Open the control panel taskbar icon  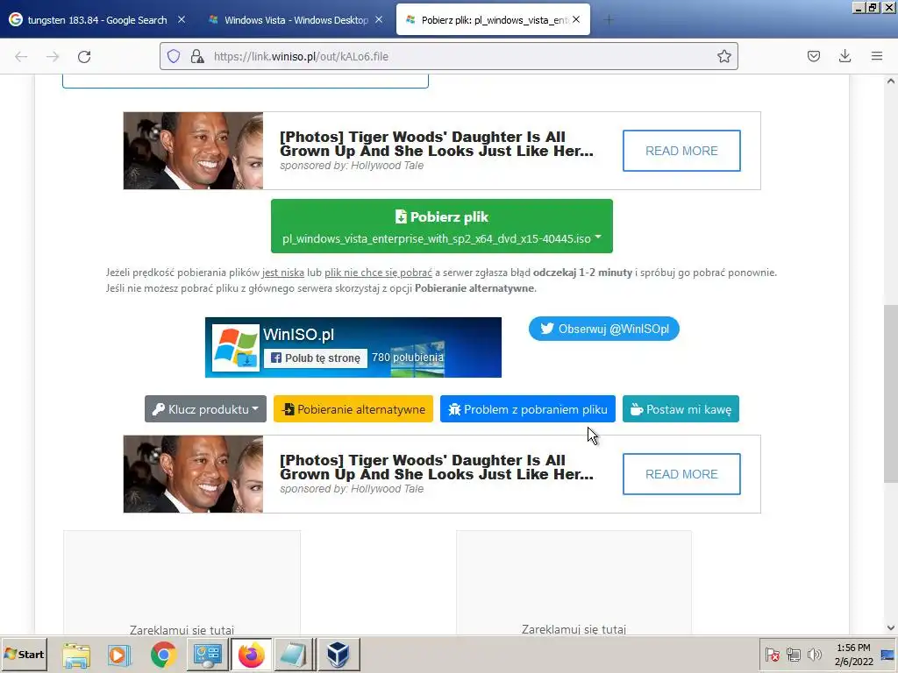coord(207,654)
